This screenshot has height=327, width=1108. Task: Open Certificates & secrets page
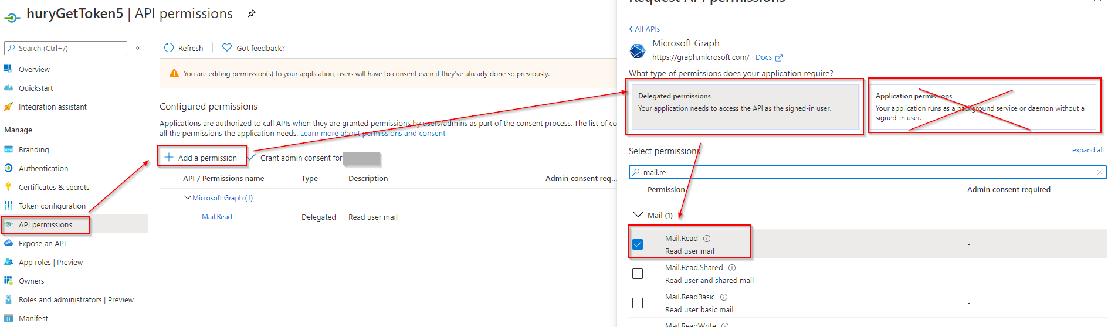coord(54,187)
